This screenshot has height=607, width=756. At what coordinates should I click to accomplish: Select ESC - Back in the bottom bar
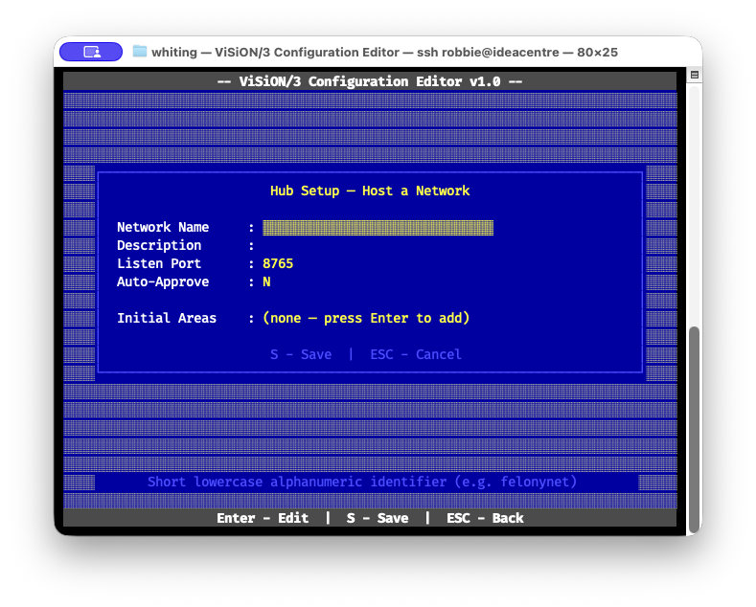[485, 518]
